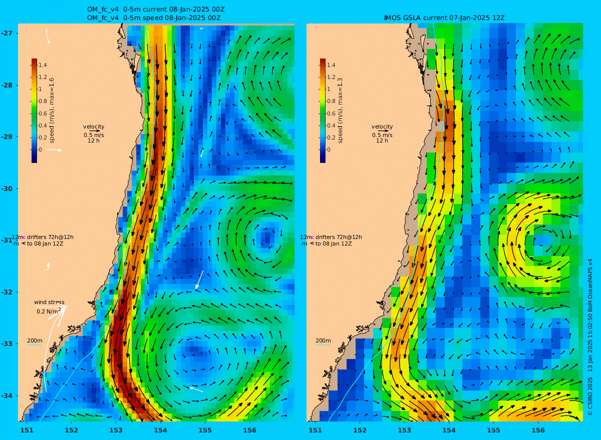Click the '0.8' tick on the OM_fc_v4 colorbar

[x=43, y=101]
